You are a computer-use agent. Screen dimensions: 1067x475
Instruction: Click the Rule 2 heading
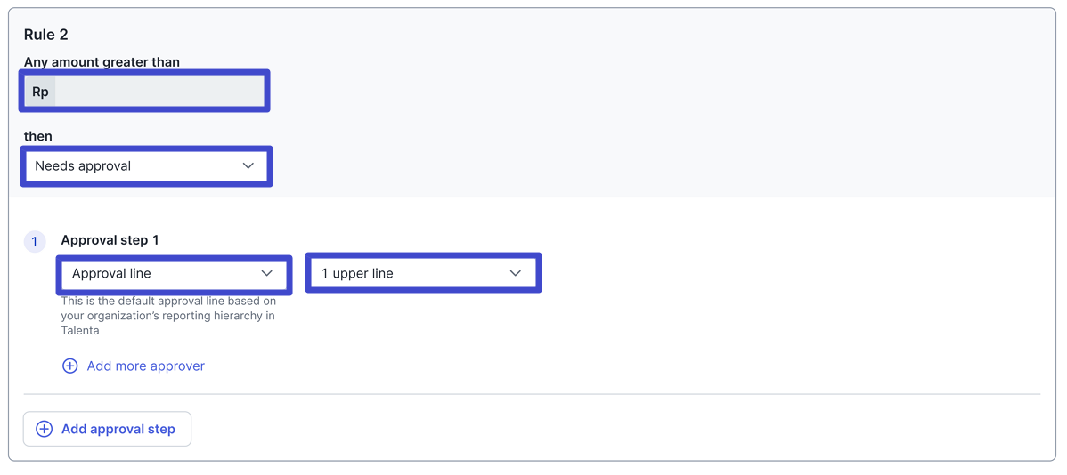[46, 35]
